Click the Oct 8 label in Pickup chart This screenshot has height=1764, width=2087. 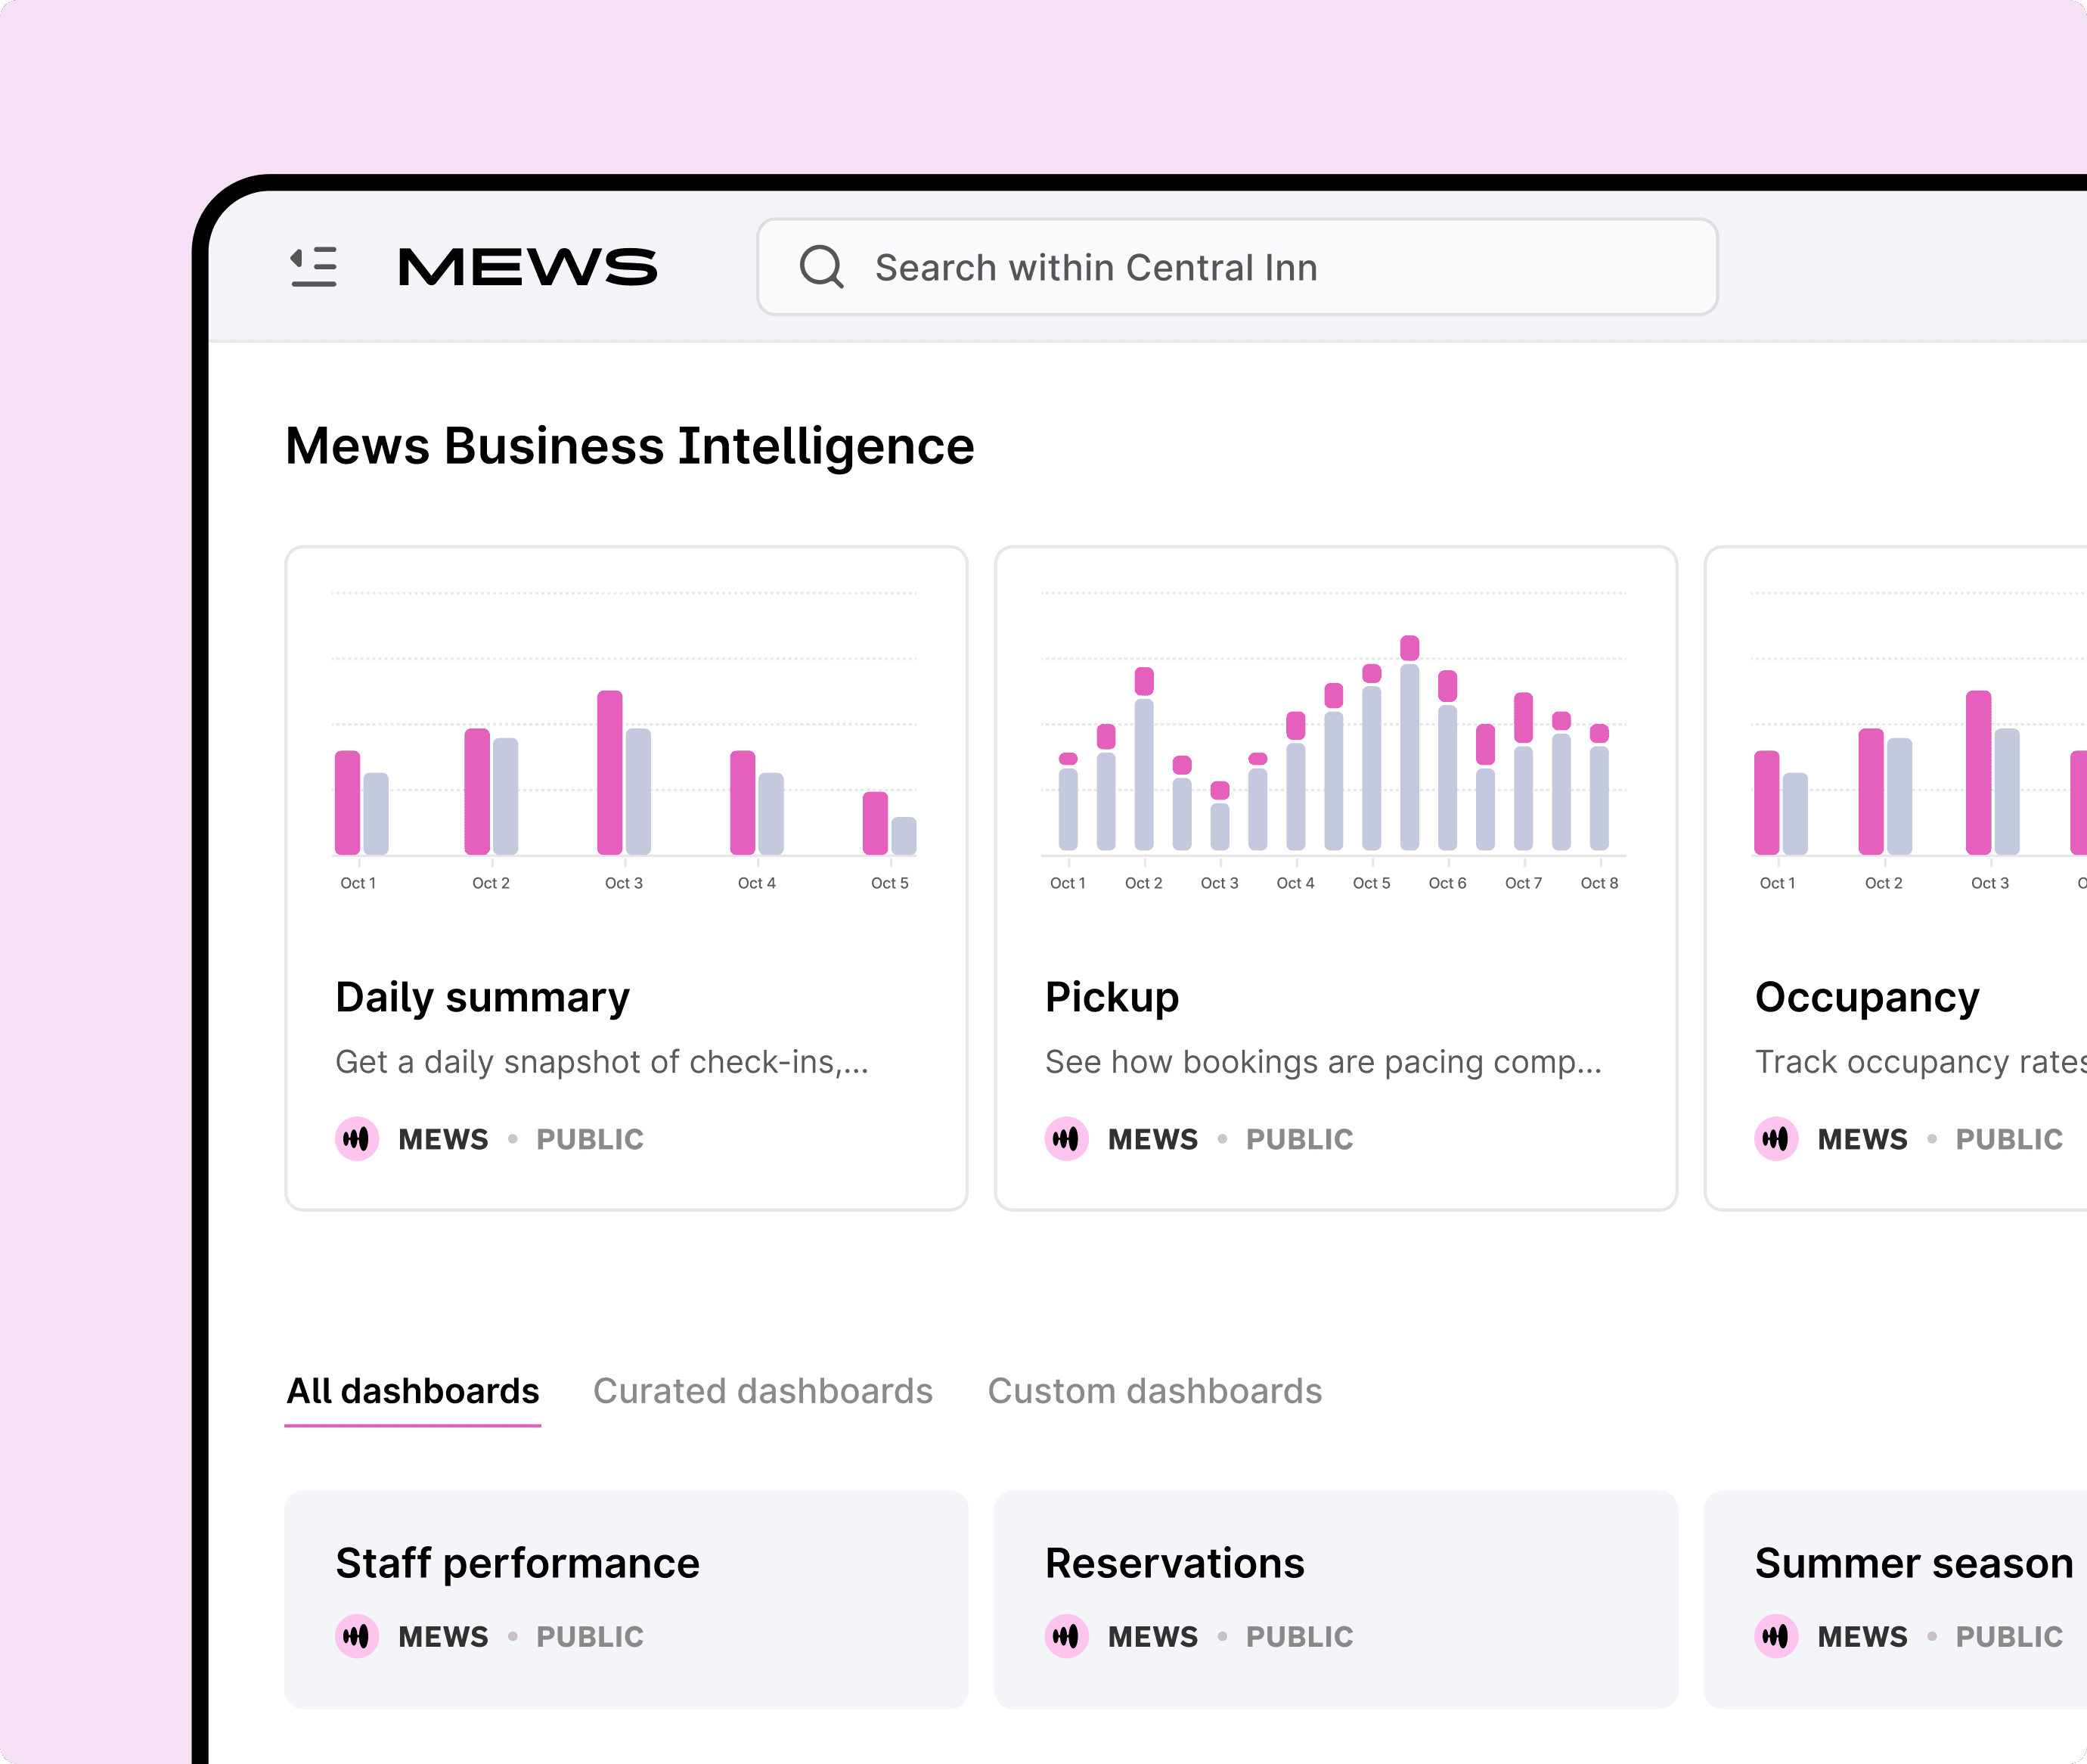point(1599,883)
